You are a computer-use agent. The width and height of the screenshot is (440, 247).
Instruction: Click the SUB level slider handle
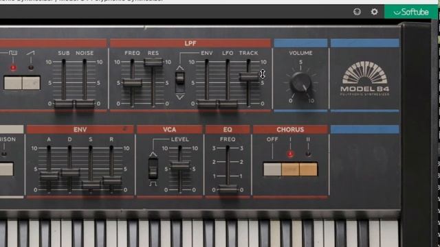(x=64, y=104)
